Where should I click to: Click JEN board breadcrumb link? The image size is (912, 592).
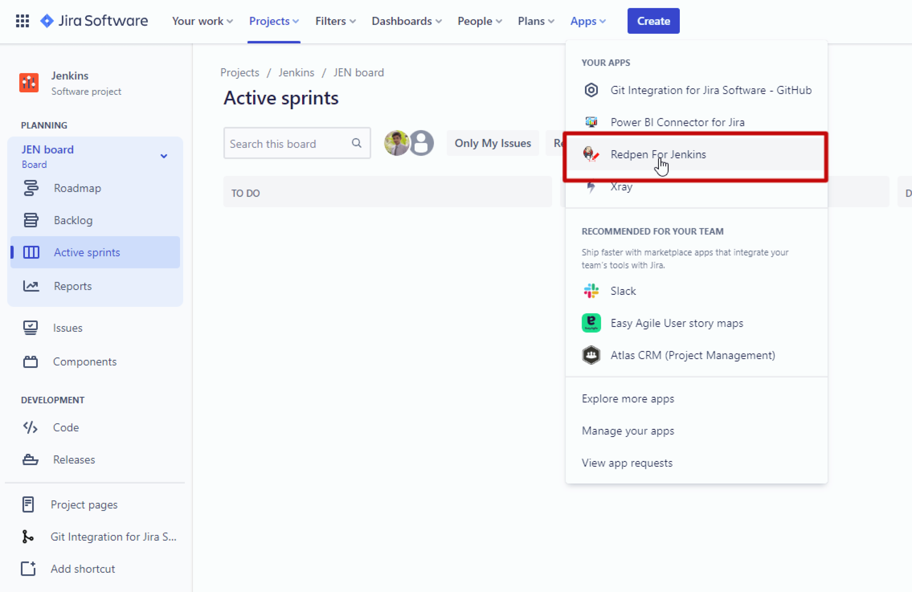click(359, 72)
